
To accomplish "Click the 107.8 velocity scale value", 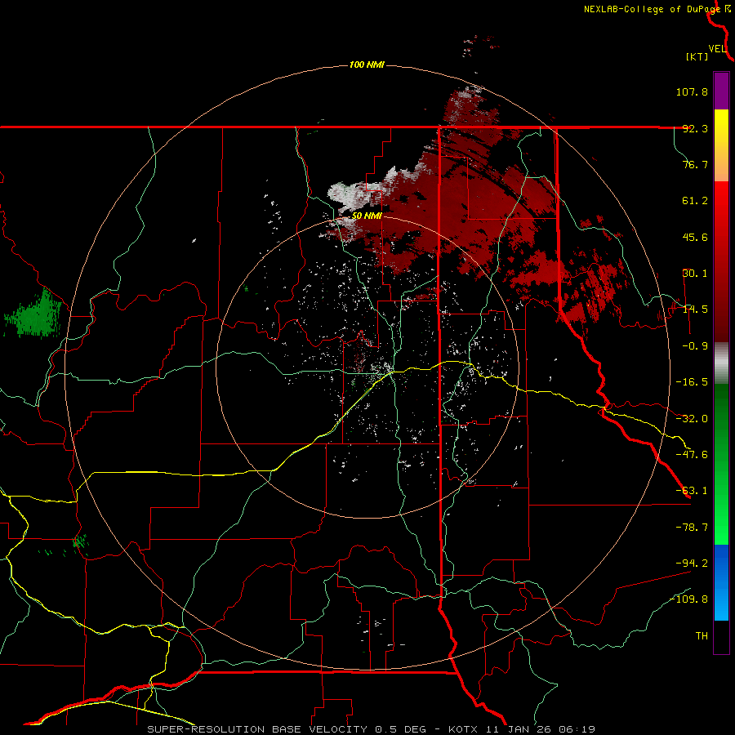I will click(692, 91).
